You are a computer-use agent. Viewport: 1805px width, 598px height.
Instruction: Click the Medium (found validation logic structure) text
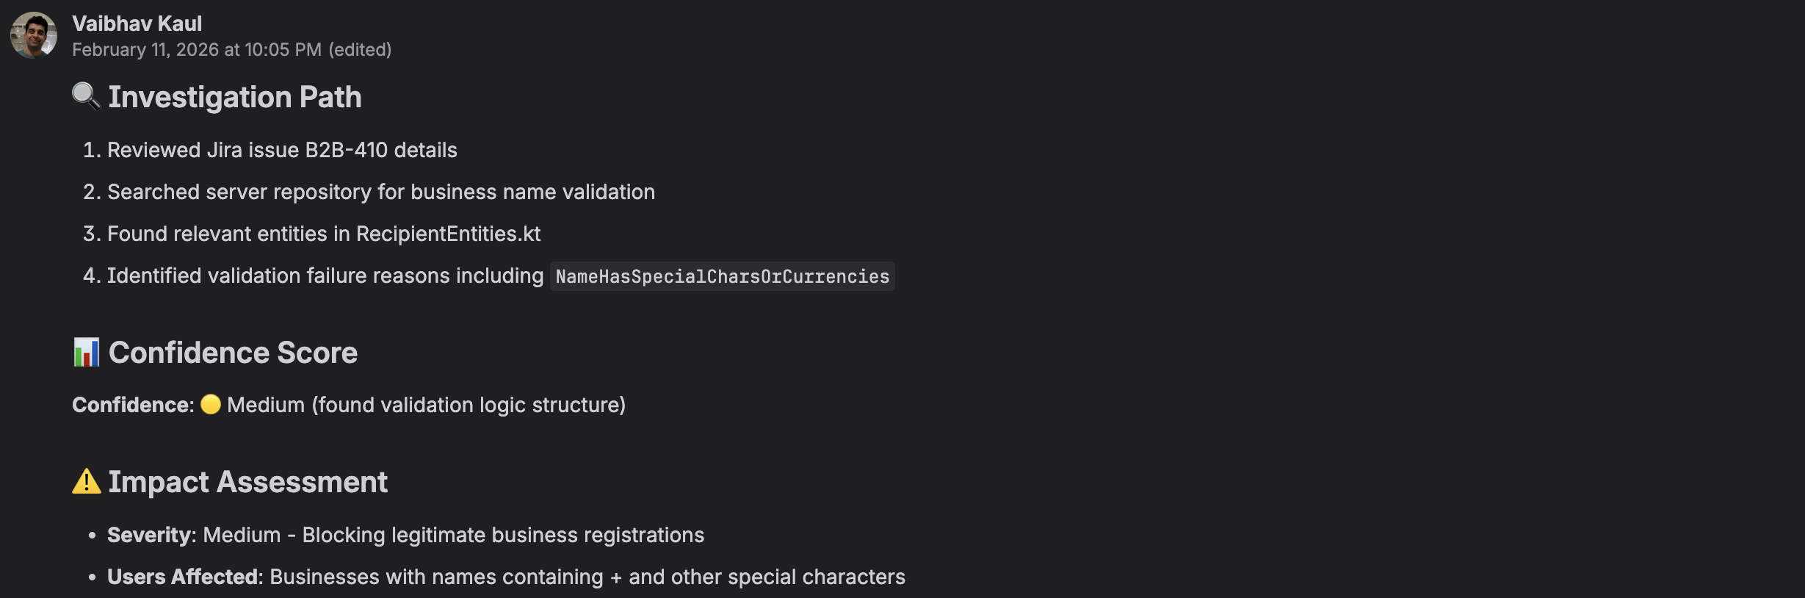[x=427, y=405]
